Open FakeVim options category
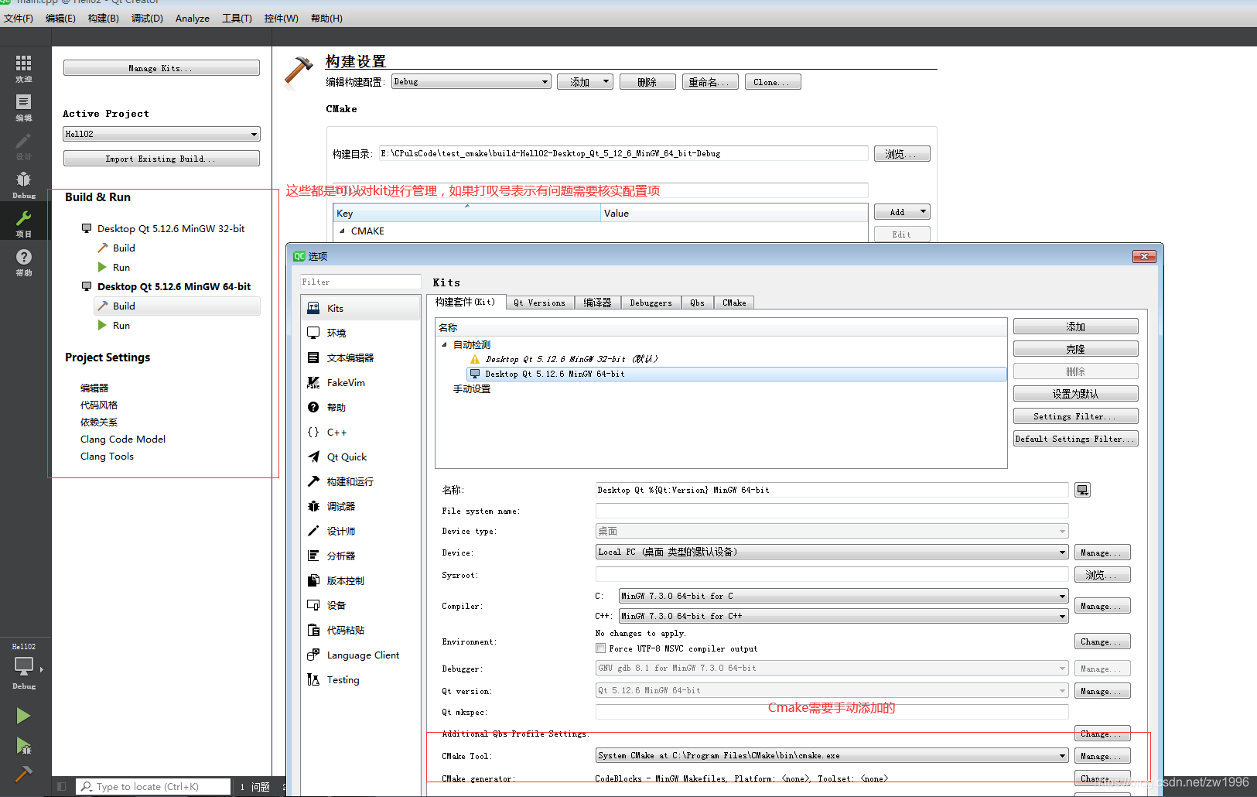Viewport: 1257px width, 797px height. 360,382
